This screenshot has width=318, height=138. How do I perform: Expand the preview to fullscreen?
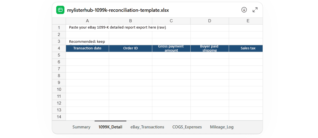pyautogui.click(x=255, y=10)
